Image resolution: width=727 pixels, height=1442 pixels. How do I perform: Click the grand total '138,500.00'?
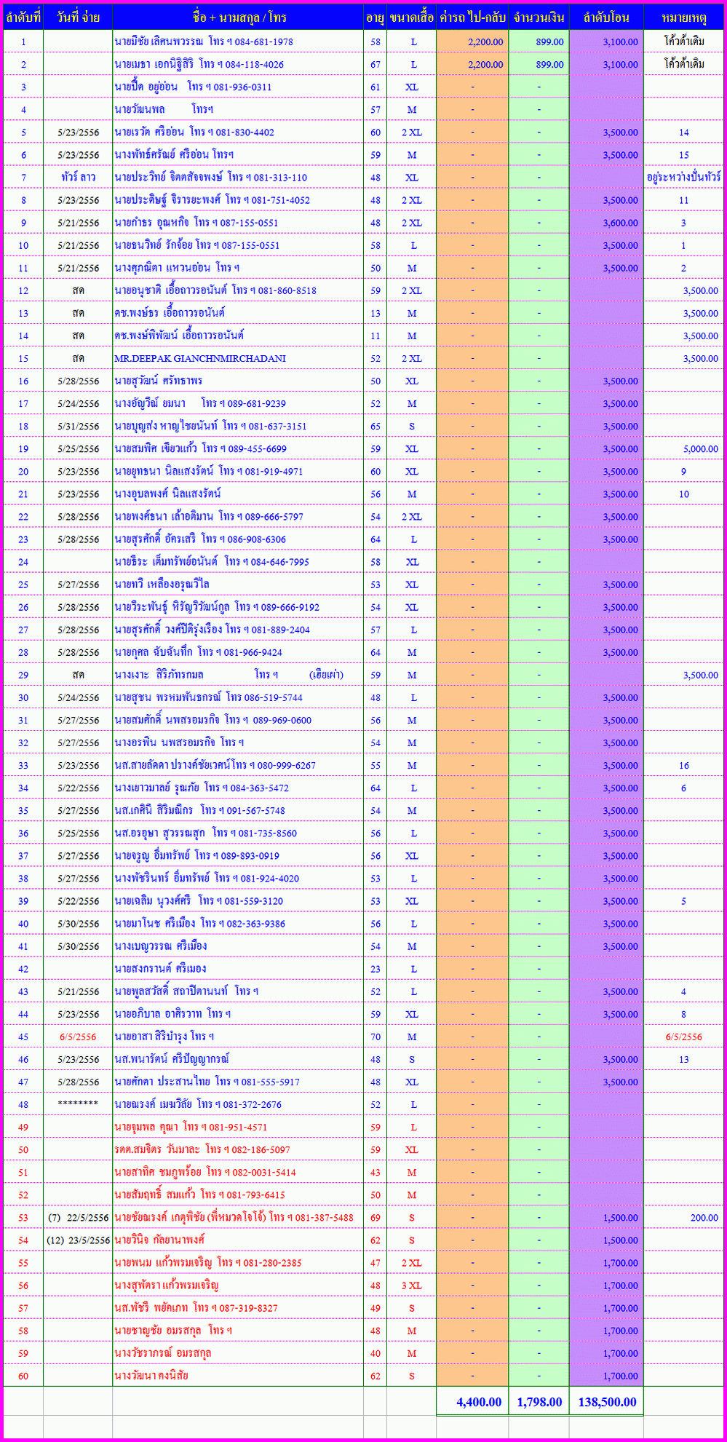(x=606, y=1401)
